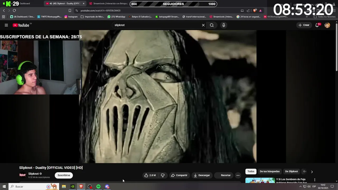Click the Duality video player
The width and height of the screenshot is (338, 190).
click(168, 96)
